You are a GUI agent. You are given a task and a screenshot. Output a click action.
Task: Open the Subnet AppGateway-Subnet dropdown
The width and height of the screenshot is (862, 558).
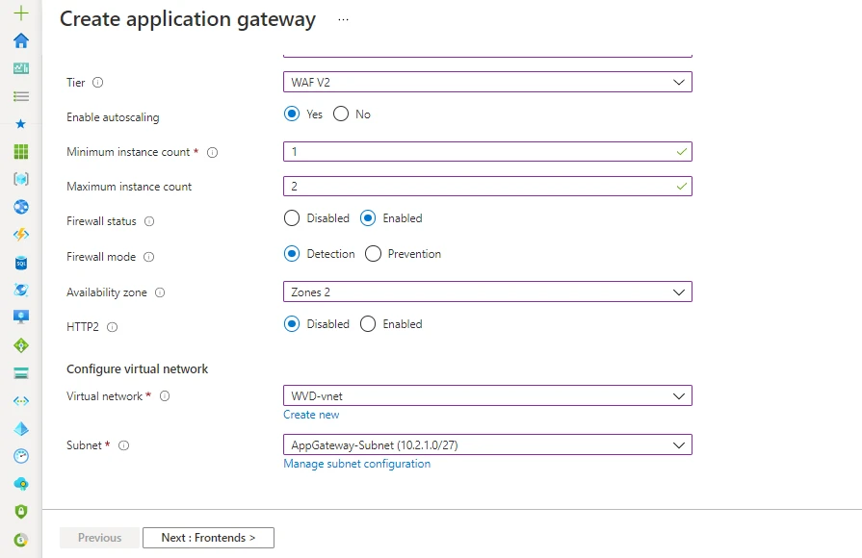[486, 445]
